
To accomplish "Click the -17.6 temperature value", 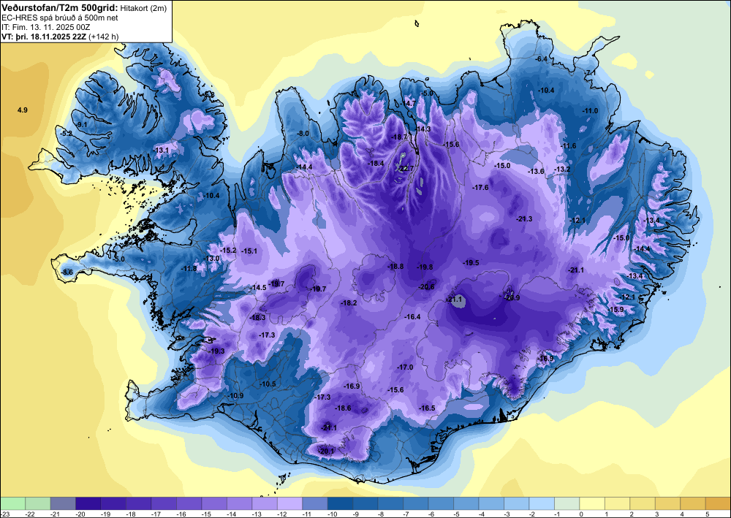I will [480, 187].
